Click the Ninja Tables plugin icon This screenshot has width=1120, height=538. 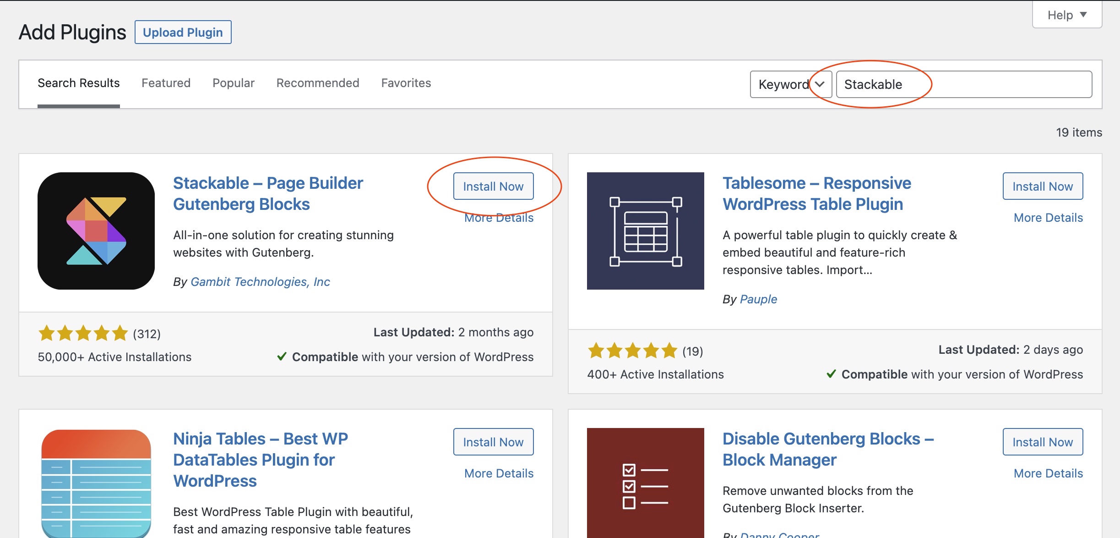[x=96, y=483]
